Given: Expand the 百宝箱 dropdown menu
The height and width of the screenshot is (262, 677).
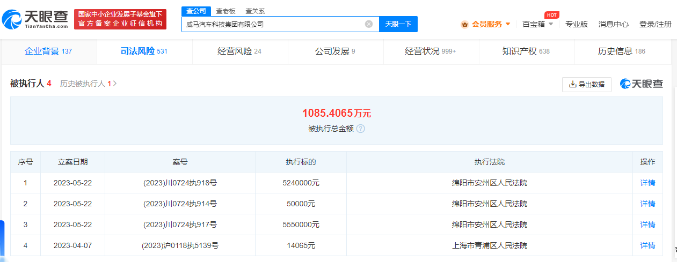Looking at the screenshot, I should click(538, 24).
